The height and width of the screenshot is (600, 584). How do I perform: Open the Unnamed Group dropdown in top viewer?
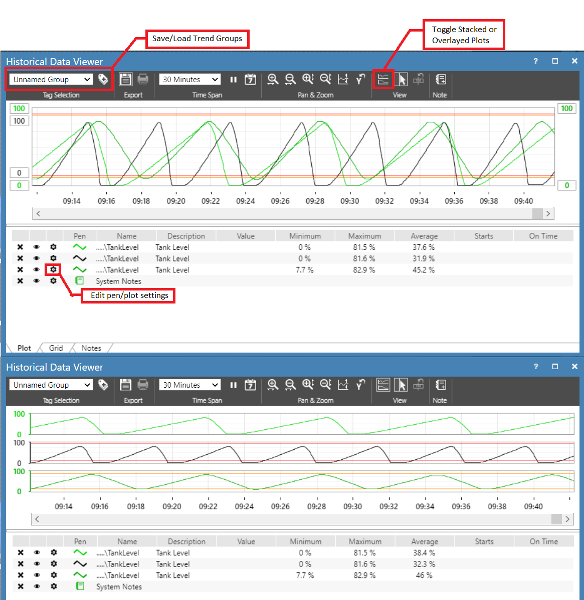coord(51,79)
